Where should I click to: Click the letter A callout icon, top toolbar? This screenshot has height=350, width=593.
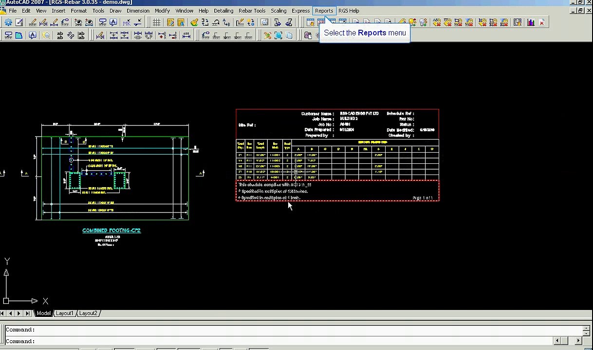pyautogui.click(x=113, y=22)
